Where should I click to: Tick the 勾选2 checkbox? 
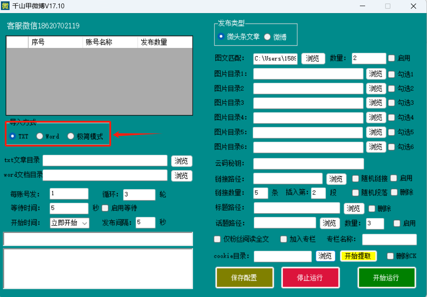pyautogui.click(x=392, y=89)
